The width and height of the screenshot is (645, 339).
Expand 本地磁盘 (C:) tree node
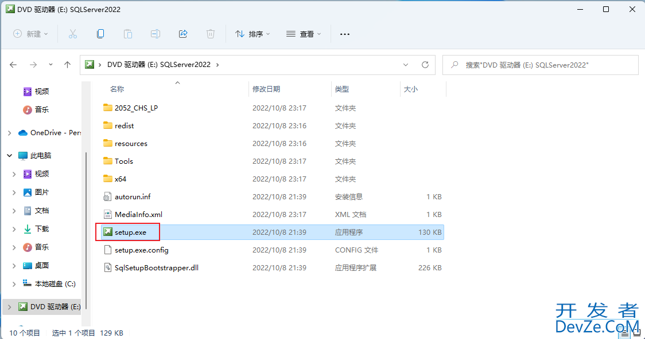click(14, 284)
